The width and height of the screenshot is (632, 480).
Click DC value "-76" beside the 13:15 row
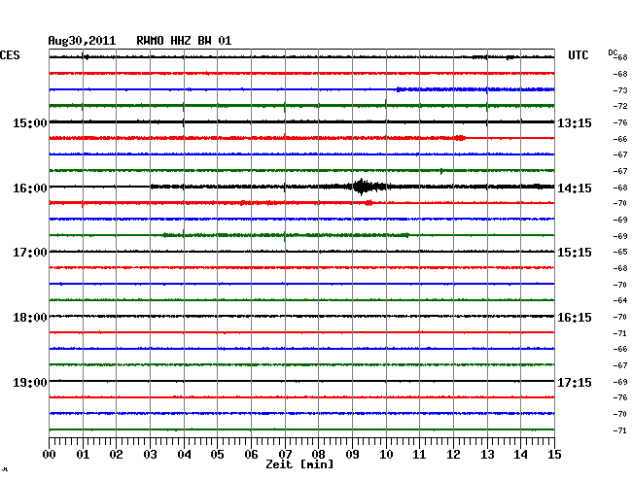click(x=622, y=122)
